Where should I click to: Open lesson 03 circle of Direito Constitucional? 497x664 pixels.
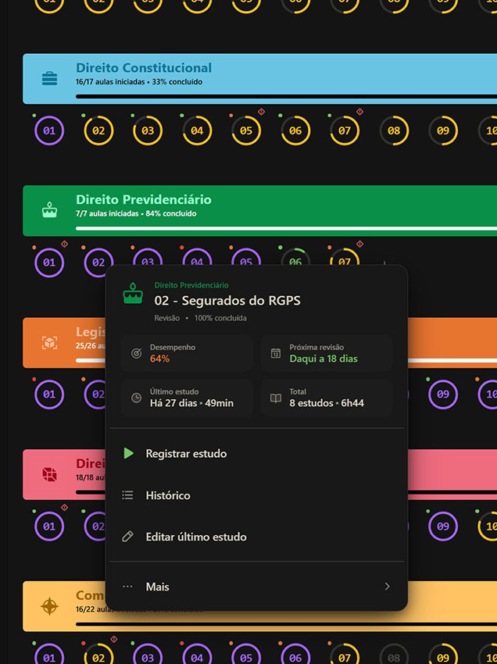(148, 130)
